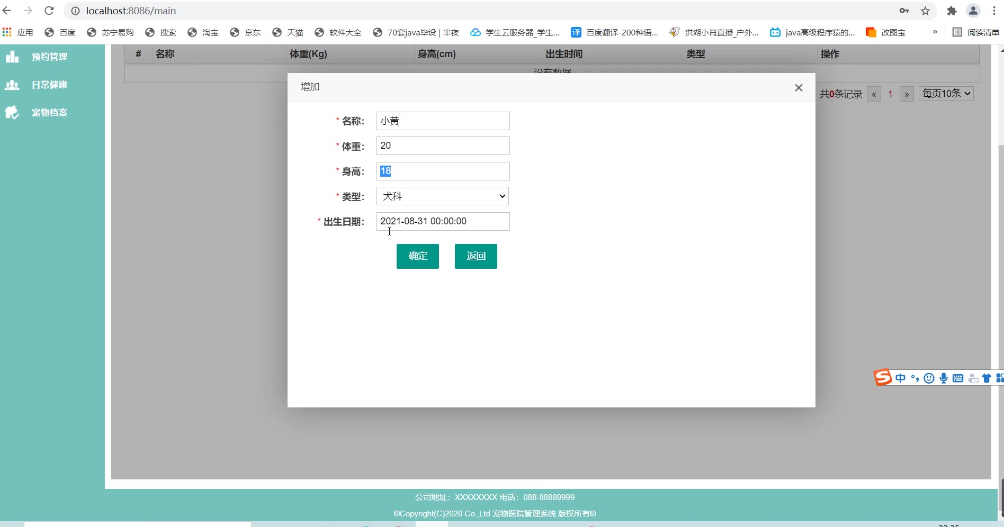Open the 搜索 bookmark
The width and height of the screenshot is (1004, 527).
point(160,32)
